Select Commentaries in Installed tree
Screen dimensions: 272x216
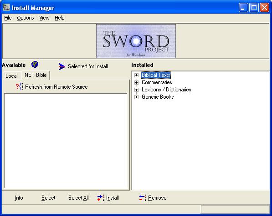pos(157,82)
